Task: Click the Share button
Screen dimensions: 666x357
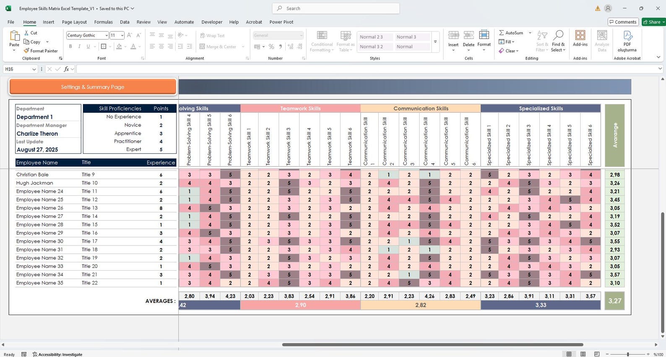Action: click(653, 22)
